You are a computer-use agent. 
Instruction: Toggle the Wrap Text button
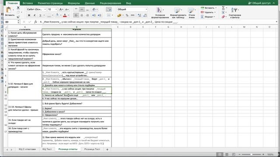click(x=108, y=9)
